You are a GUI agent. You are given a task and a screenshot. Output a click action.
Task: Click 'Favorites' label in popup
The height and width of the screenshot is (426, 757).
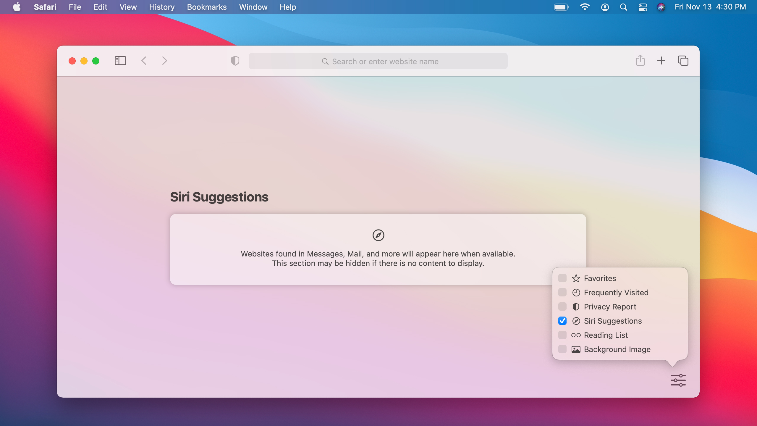pyautogui.click(x=600, y=278)
